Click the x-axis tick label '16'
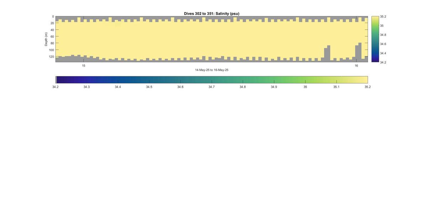 pos(356,66)
